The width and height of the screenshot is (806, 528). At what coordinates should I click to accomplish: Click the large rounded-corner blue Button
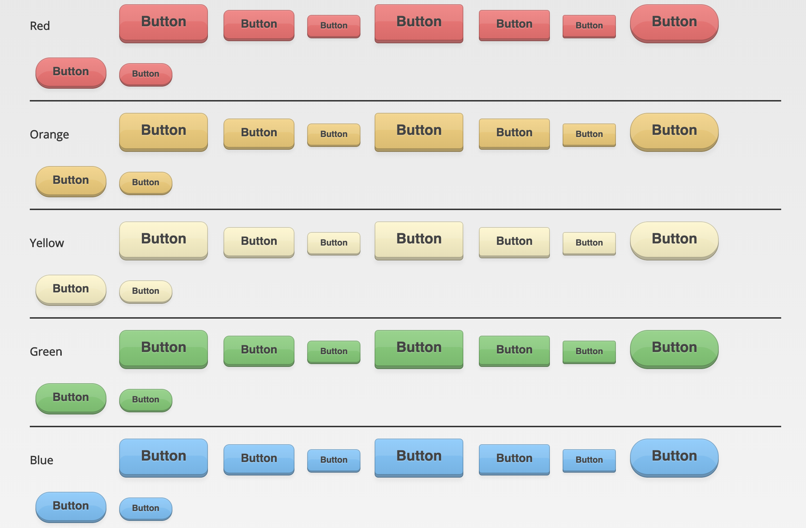tap(164, 458)
